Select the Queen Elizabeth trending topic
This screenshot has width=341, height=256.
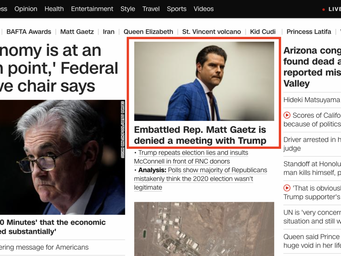click(x=148, y=32)
